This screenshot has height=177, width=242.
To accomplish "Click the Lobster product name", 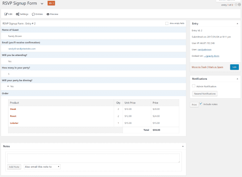I will [x=14, y=123].
